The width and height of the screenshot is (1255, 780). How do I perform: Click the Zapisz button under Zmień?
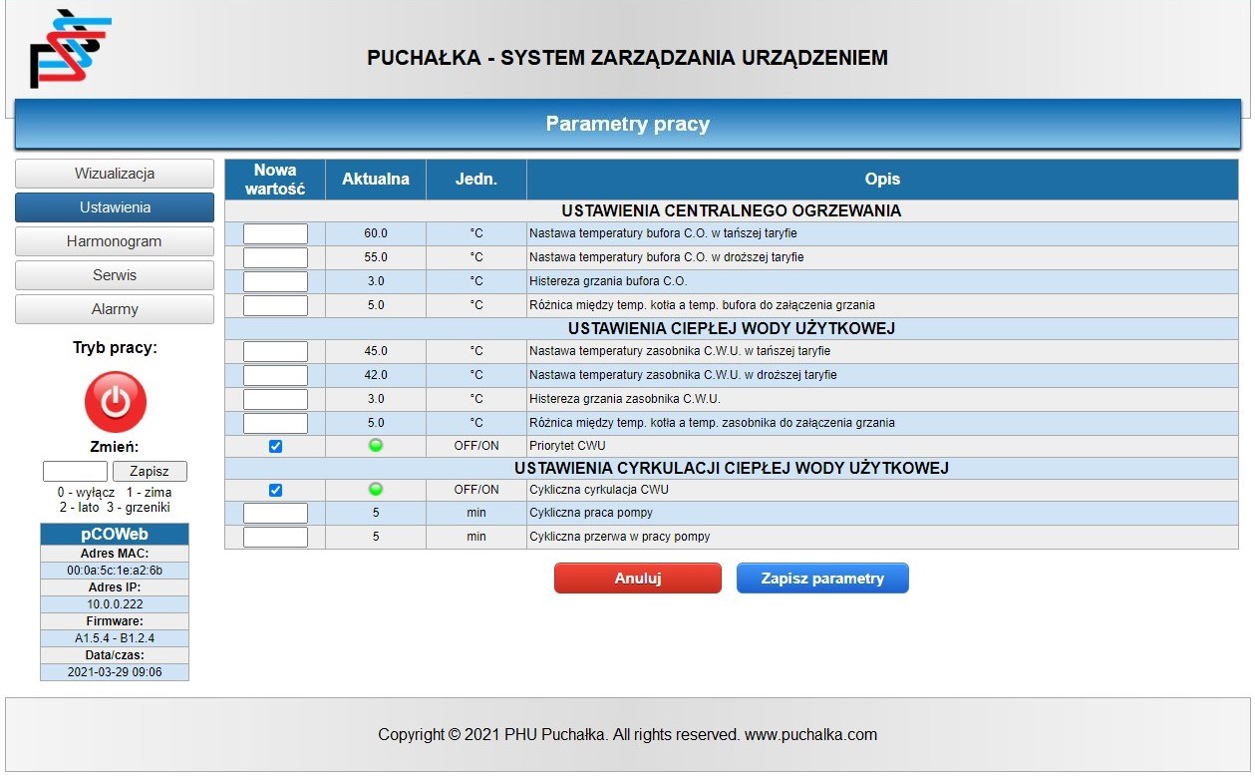coord(150,471)
